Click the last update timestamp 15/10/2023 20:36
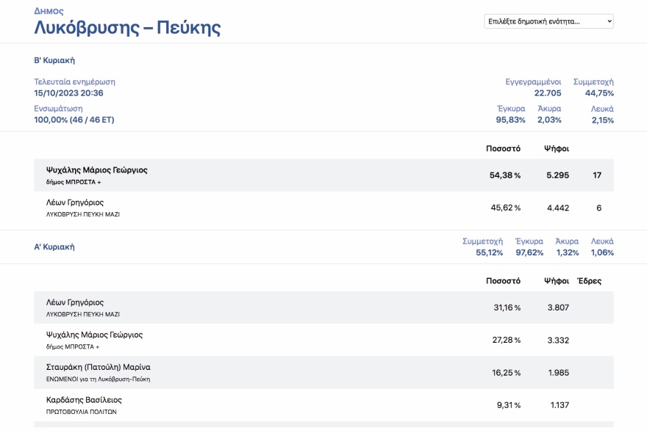The height and width of the screenshot is (433, 647). tap(68, 93)
